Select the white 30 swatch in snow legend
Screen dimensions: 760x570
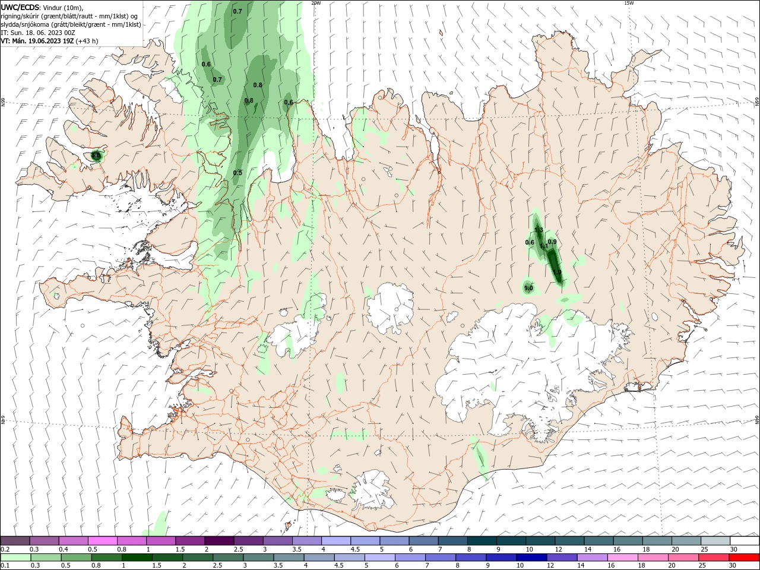point(745,540)
